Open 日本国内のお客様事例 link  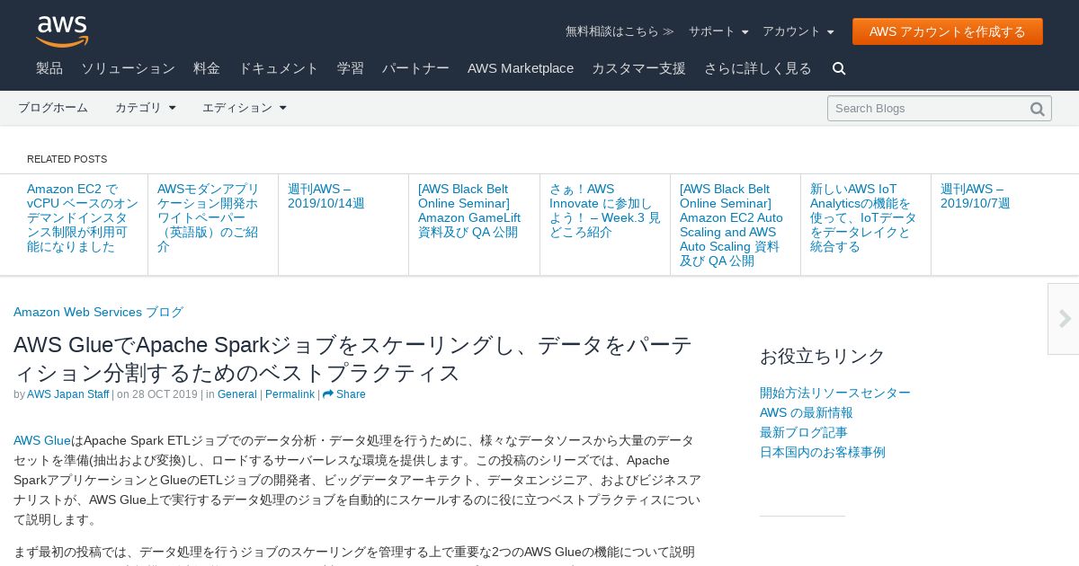coord(823,452)
